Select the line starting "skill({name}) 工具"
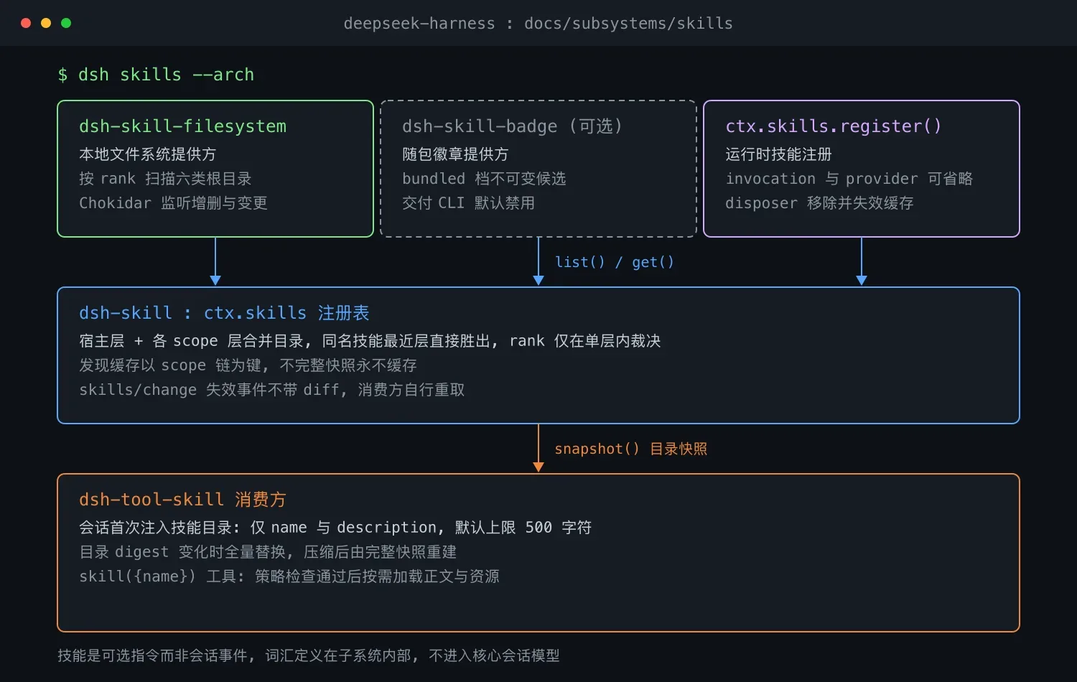Image resolution: width=1077 pixels, height=682 pixels. [289, 576]
